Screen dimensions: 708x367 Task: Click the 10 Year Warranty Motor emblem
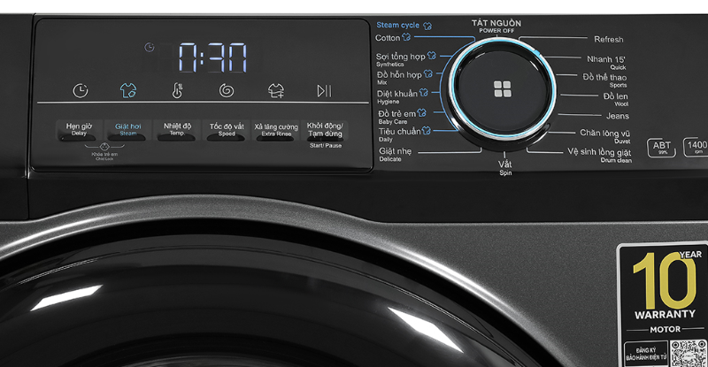pyautogui.click(x=665, y=293)
